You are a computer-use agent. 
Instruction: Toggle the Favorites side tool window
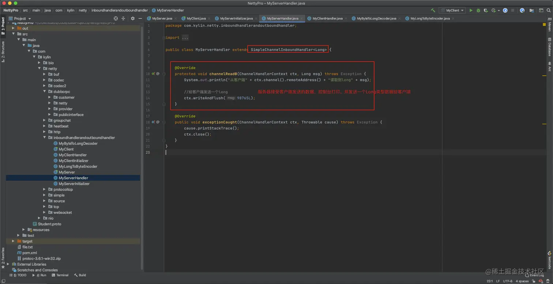click(3, 258)
